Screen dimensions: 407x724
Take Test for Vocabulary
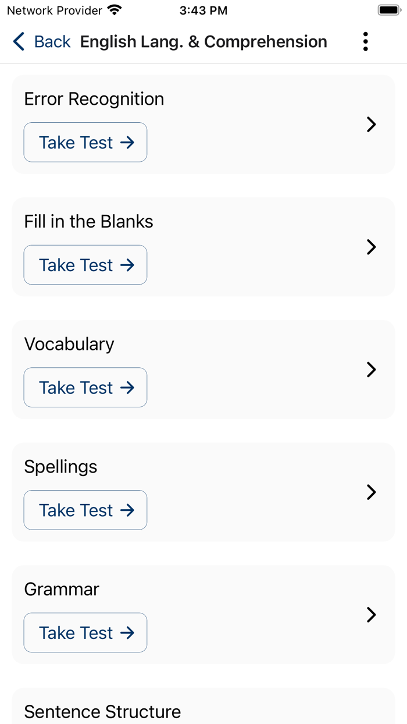point(85,388)
